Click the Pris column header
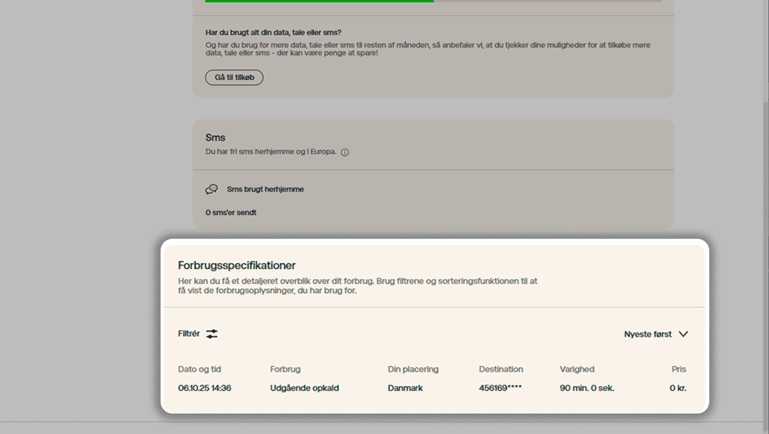 [x=679, y=369]
